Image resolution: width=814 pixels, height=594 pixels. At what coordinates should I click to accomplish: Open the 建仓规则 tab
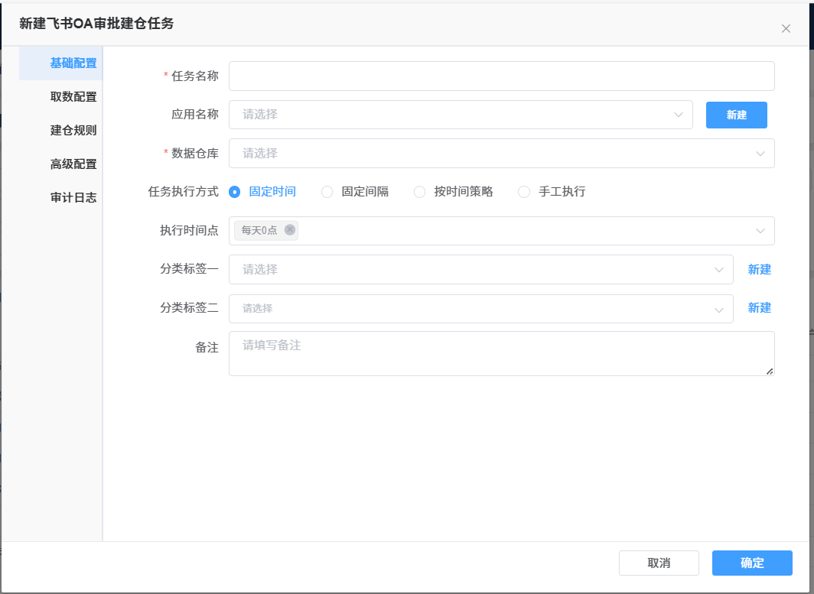click(73, 131)
